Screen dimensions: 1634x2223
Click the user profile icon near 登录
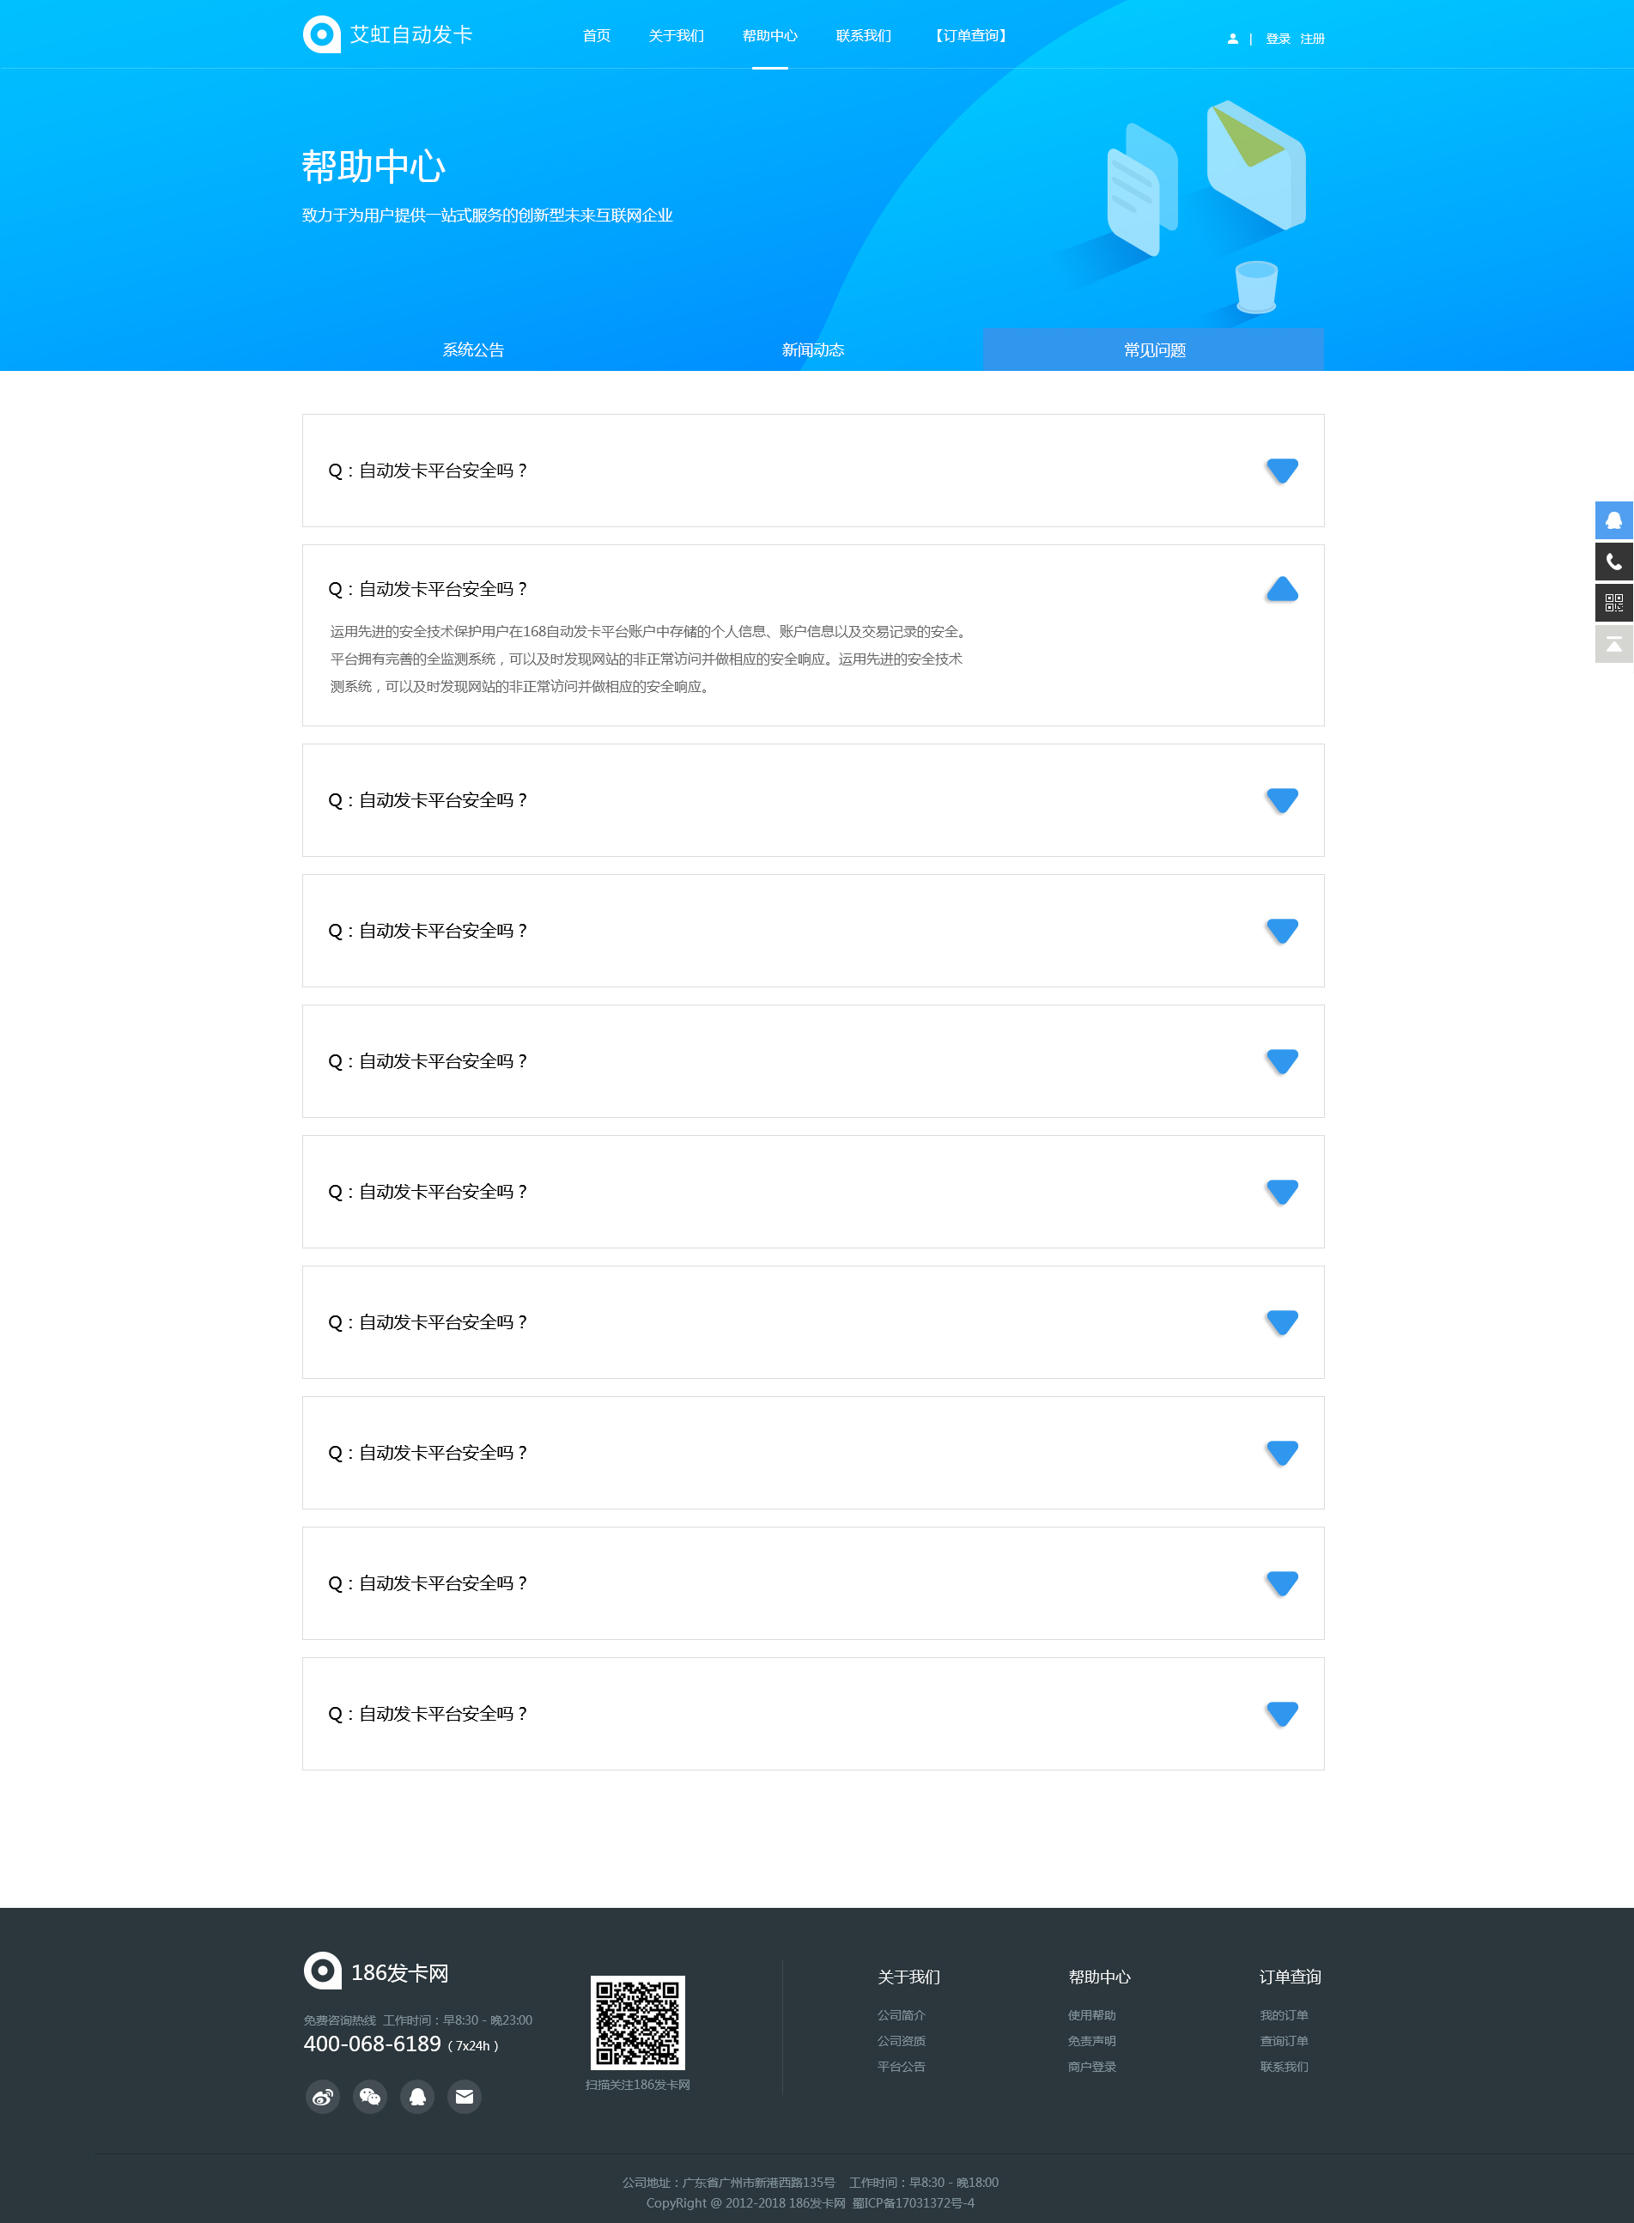pos(1232,39)
